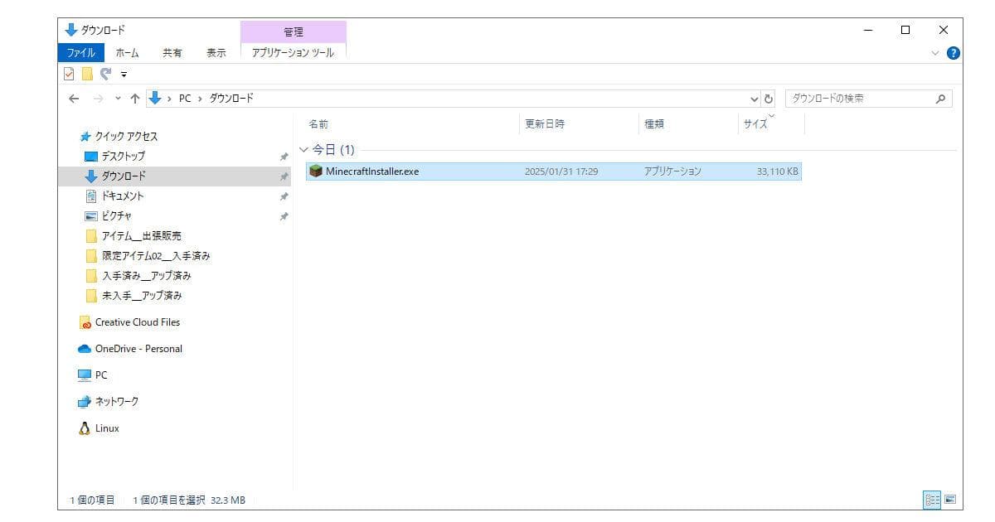This screenshot has width=995, height=522.
Task: Click the 33,110 KB size cell
Action: (777, 172)
